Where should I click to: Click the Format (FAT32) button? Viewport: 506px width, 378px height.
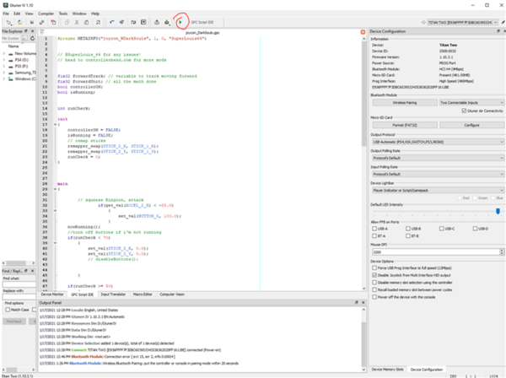[x=403, y=123]
